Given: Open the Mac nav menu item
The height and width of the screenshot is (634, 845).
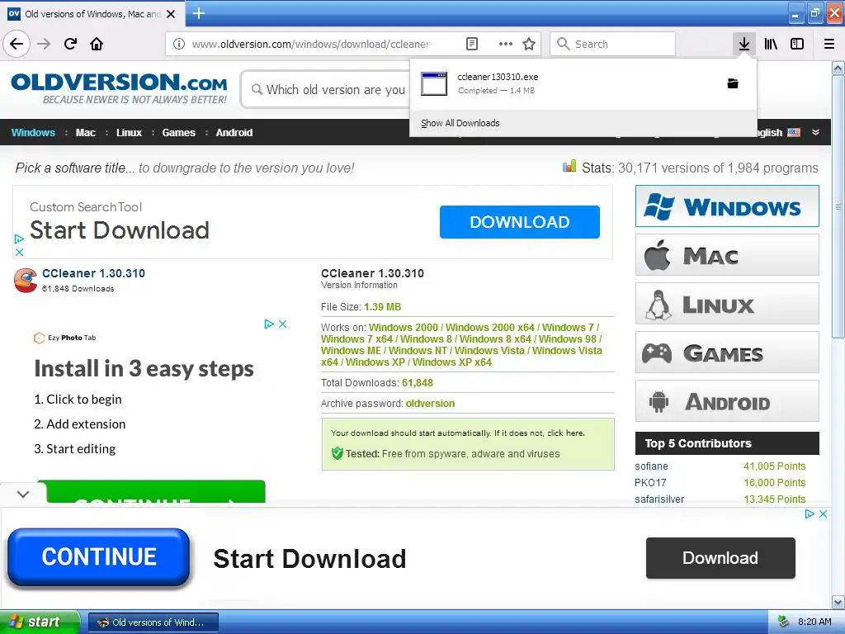Looking at the screenshot, I should pyautogui.click(x=86, y=133).
